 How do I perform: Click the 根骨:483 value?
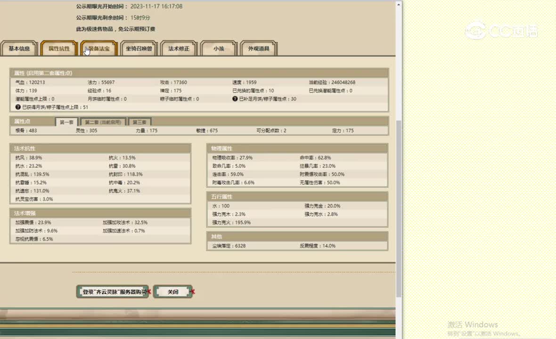click(x=26, y=131)
